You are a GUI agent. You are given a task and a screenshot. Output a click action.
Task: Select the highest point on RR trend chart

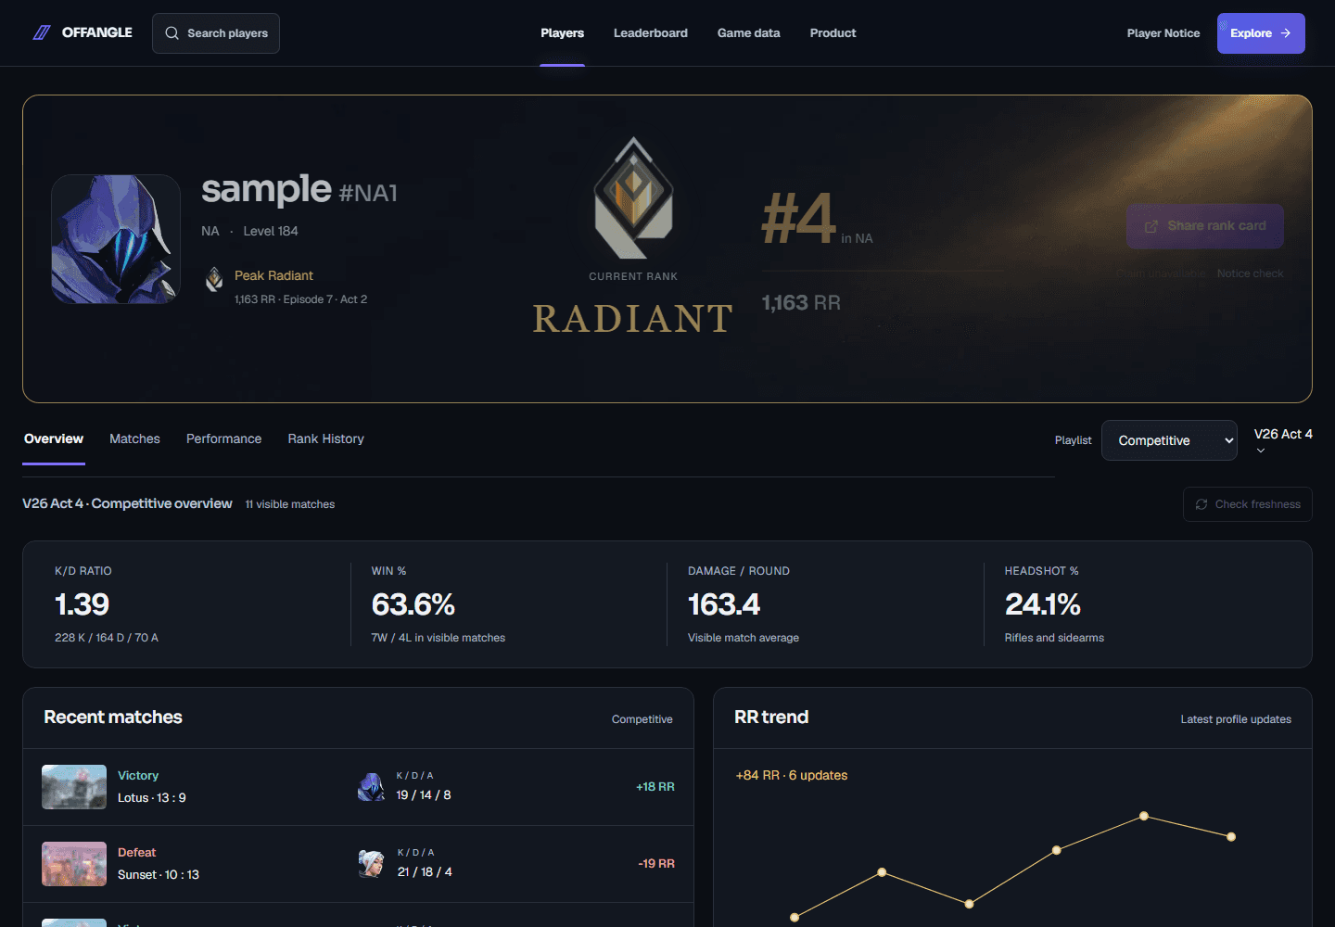coord(1144,816)
